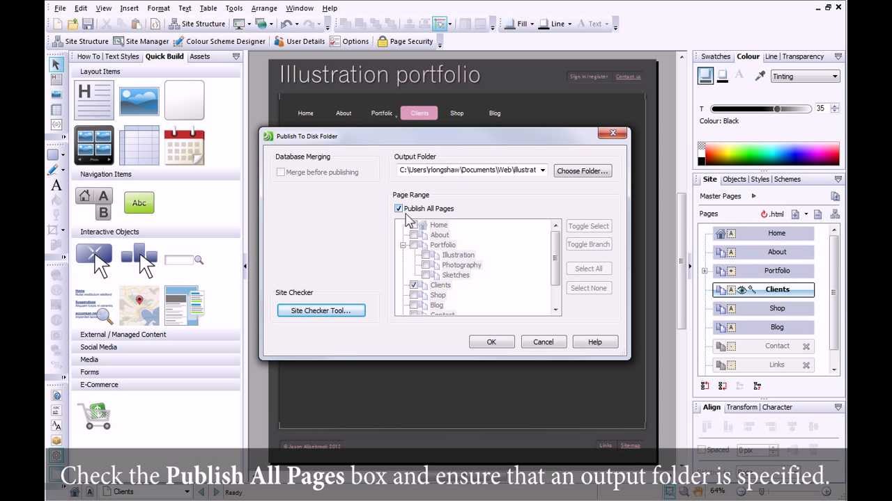Open the Colour Scheme Designer
The image size is (892, 501).
tap(220, 42)
